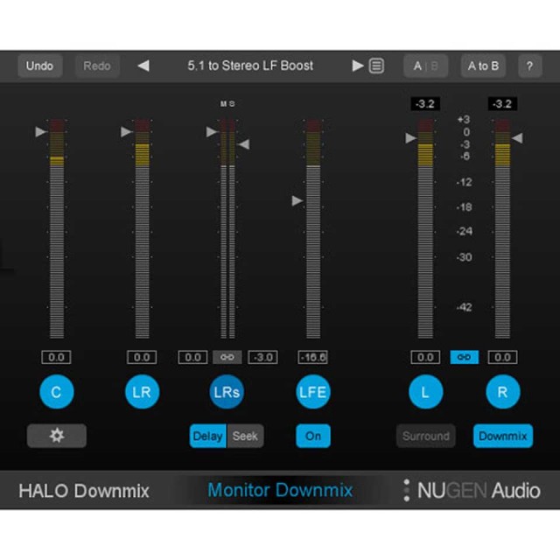The height and width of the screenshot is (560, 560).
Task: Click the LFE channel fader triangle handle
Action: click(297, 200)
